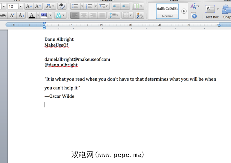Screen dimensions: 231x163
Task: Apply the black font color
Action: tap(32, 15)
